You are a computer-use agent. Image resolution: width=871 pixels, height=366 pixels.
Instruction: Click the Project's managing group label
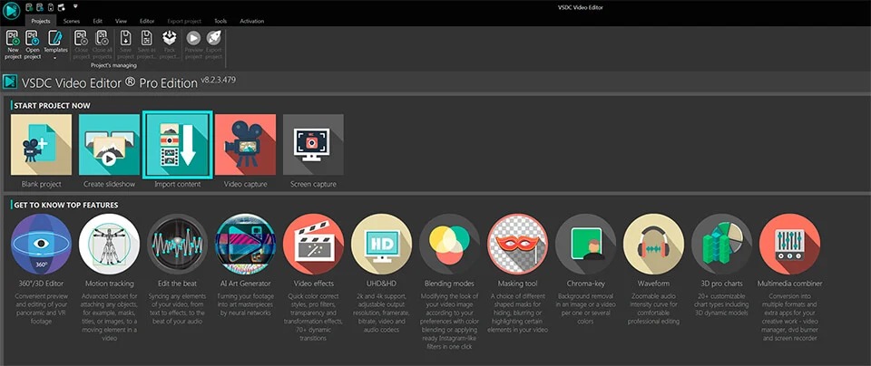pyautogui.click(x=113, y=65)
